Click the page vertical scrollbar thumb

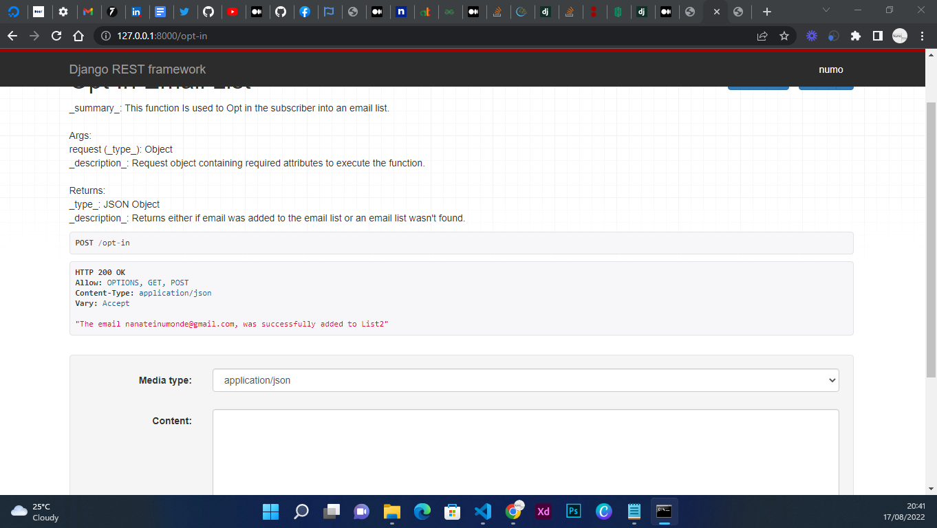[x=931, y=239]
